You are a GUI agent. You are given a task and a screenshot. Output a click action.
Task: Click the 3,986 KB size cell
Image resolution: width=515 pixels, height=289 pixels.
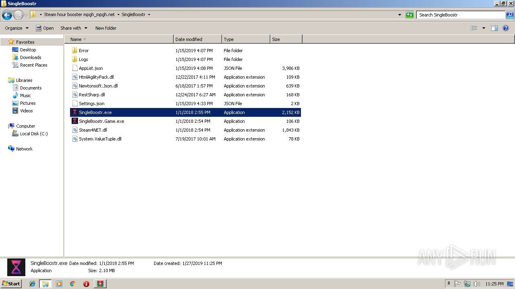point(290,68)
